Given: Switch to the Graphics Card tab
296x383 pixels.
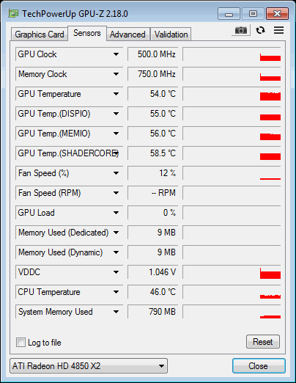Looking at the screenshot, I should (x=40, y=34).
